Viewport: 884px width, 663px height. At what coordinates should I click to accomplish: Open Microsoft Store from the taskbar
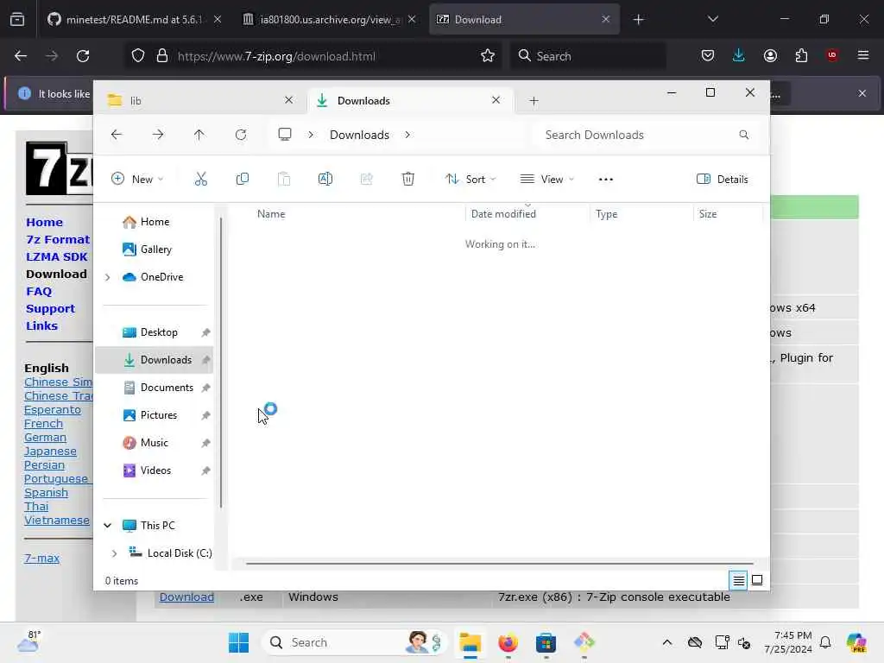pyautogui.click(x=546, y=642)
